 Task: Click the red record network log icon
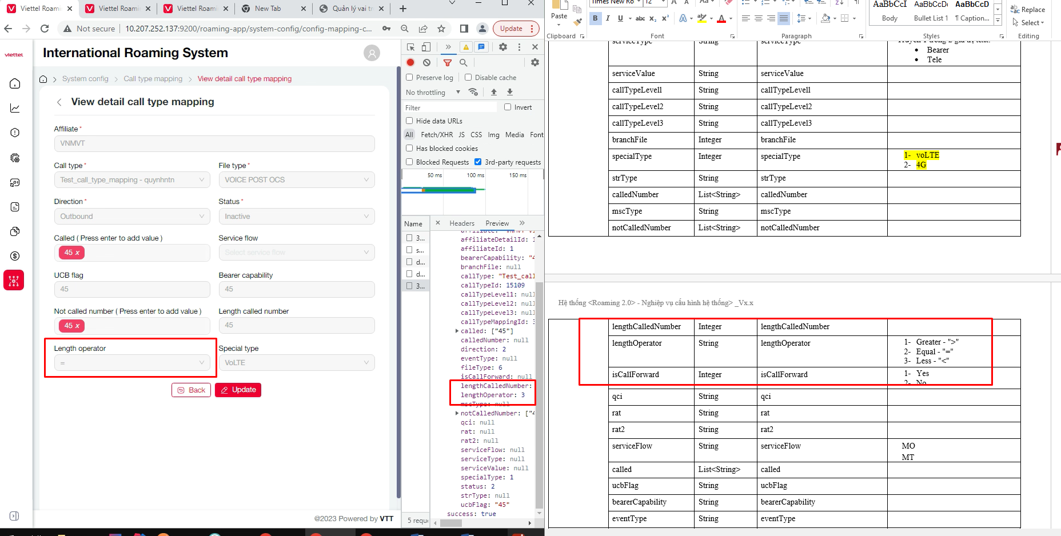click(x=410, y=63)
